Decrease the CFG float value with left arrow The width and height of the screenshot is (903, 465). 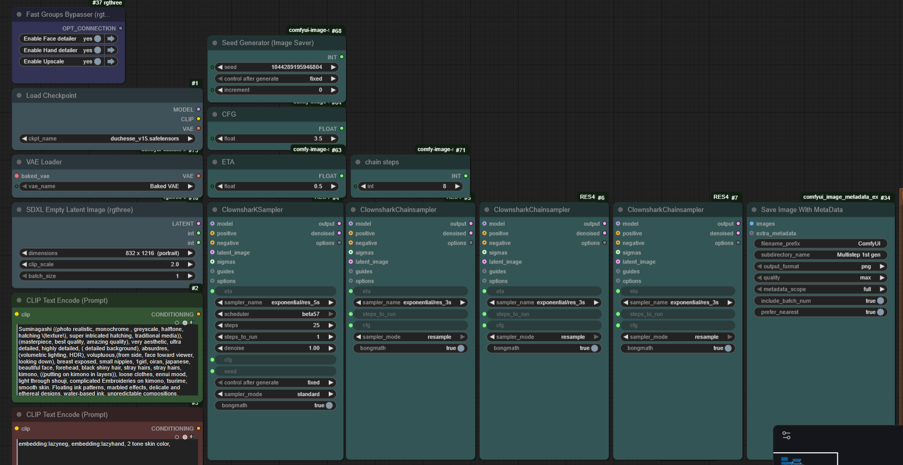[x=220, y=139]
